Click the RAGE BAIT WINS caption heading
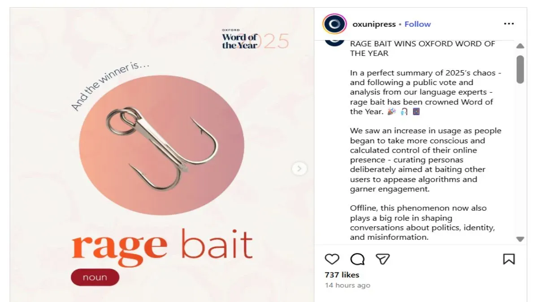 (422, 48)
